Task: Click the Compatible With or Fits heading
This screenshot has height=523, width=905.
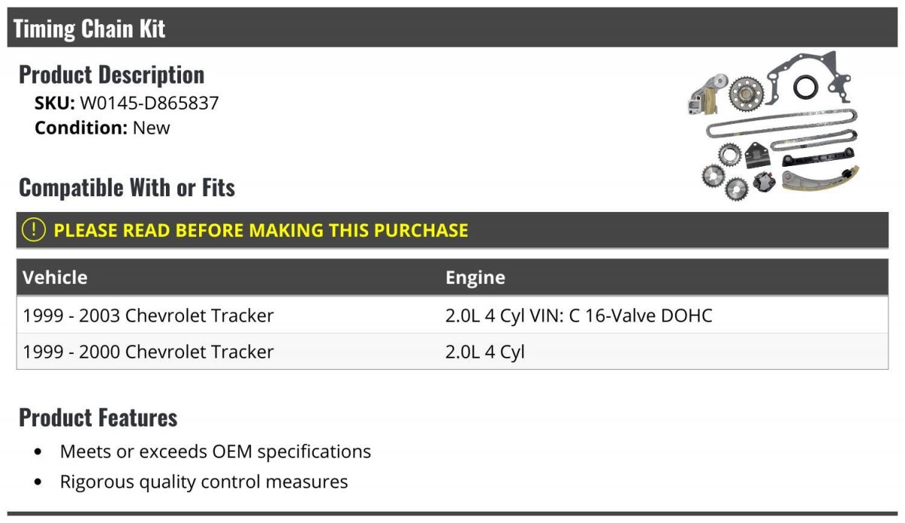Action: (x=127, y=187)
